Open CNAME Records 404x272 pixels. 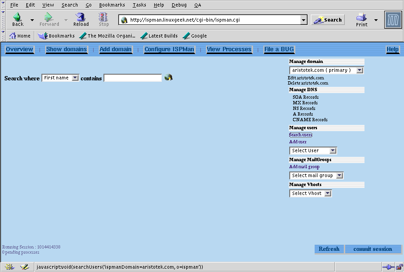(310, 120)
